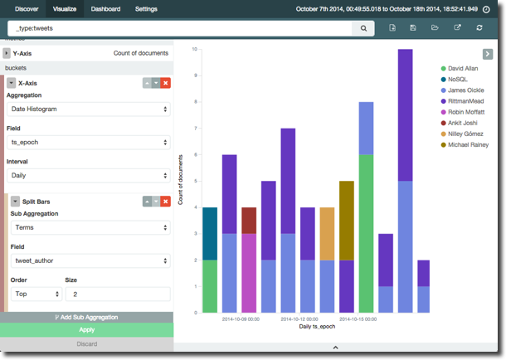Viewport: 506px width, 360px height.
Task: Collapse the Split Bars section toggle
Action: pyautogui.click(x=15, y=201)
